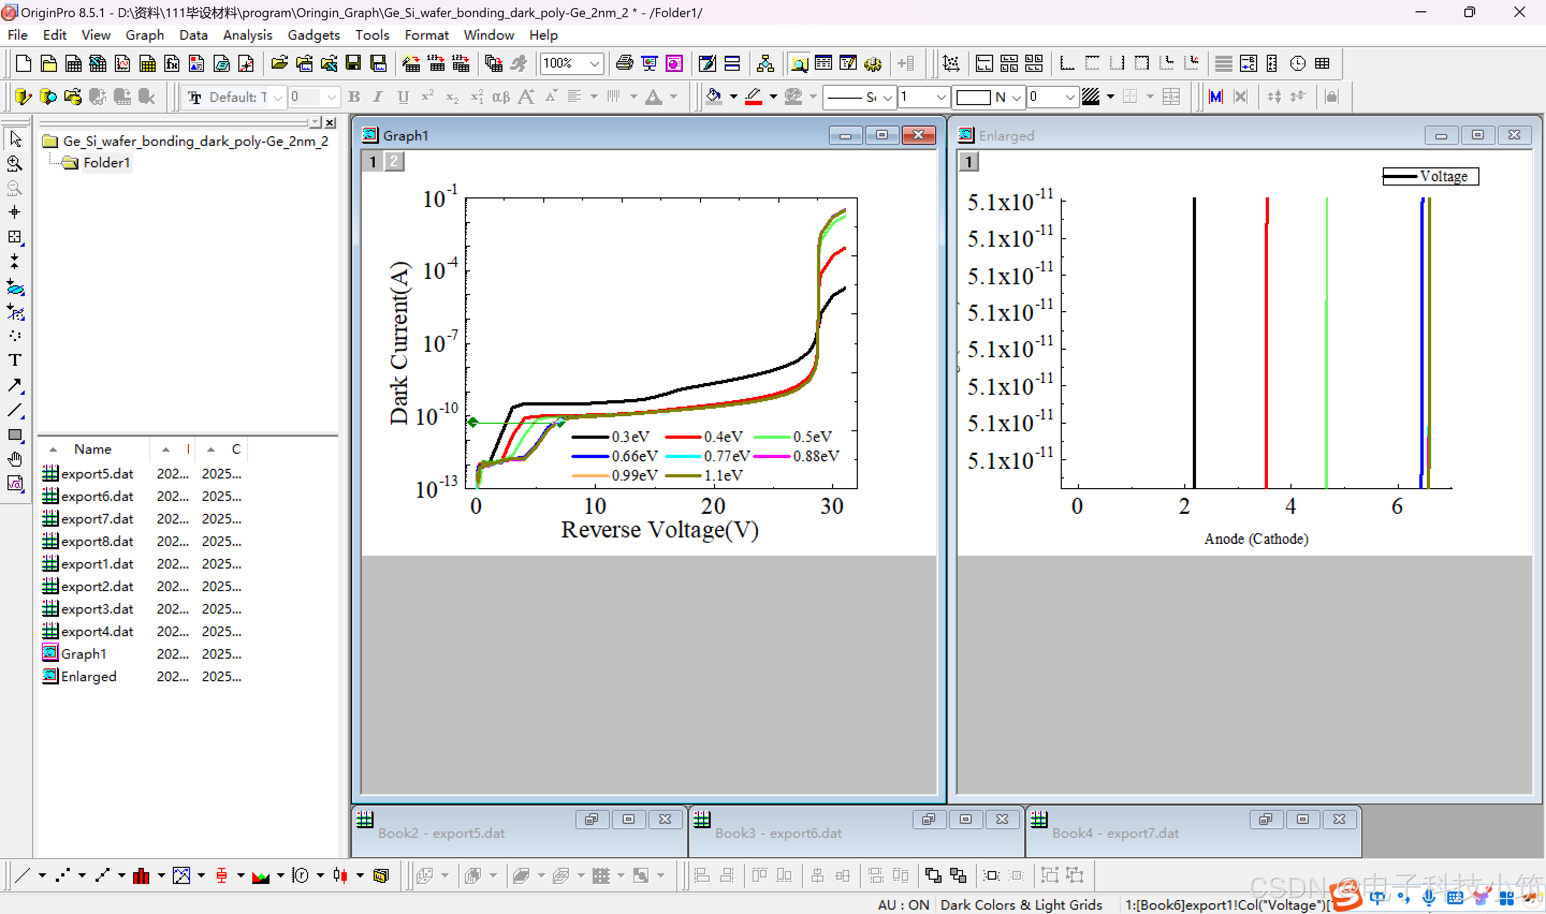1546x914 pixels.
Task: Expand the line width combo box
Action: [x=941, y=97]
